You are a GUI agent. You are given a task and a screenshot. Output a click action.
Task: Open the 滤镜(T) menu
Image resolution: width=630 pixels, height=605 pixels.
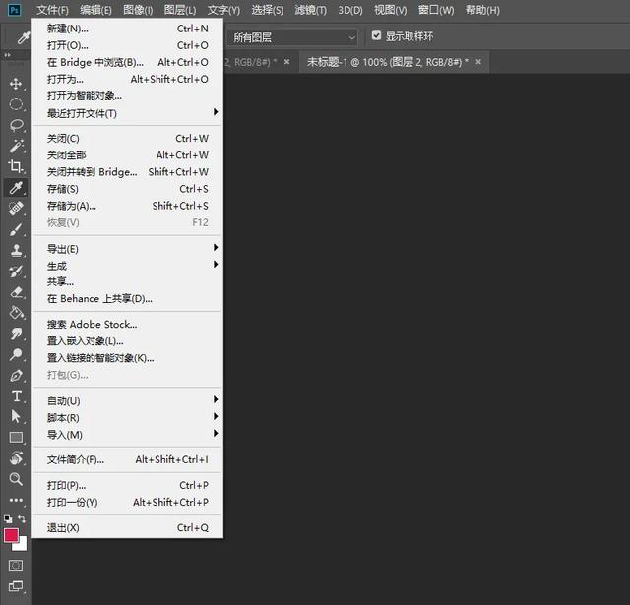point(311,10)
